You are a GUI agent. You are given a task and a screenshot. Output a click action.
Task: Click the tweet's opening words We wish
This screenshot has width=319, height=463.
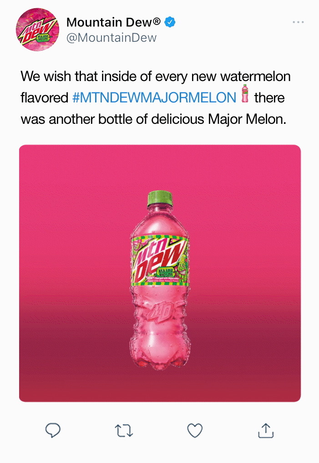click(45, 76)
